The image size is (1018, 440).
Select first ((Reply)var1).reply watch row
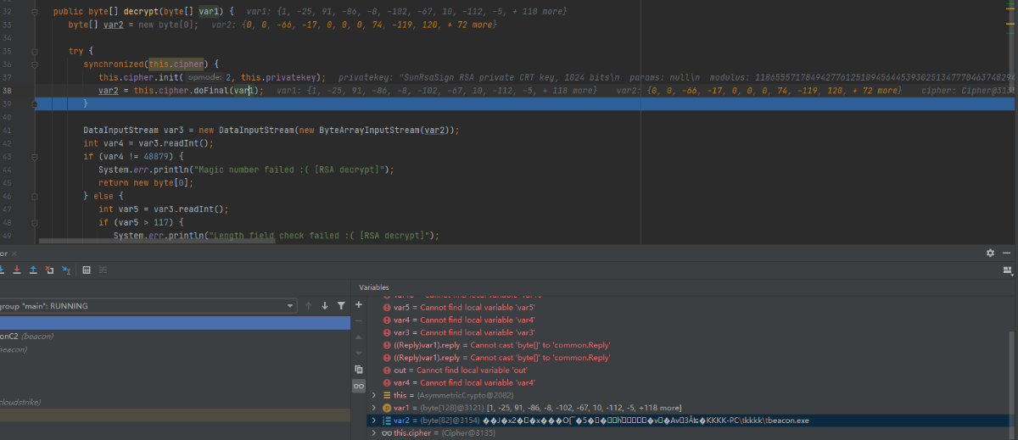click(691, 345)
